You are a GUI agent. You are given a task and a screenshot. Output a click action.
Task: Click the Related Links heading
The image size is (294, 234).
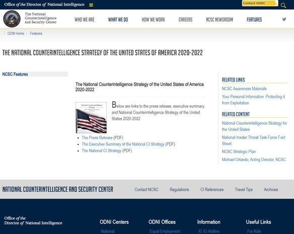coord(233,80)
